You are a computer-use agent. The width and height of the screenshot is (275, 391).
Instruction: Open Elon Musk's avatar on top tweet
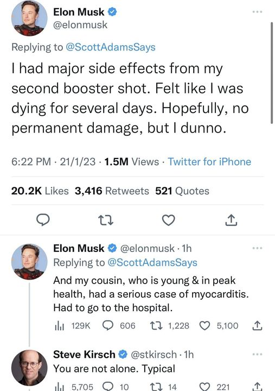click(x=29, y=18)
